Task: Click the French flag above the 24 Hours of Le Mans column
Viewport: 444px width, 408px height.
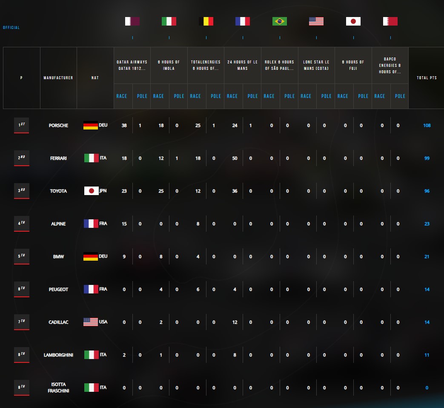Action: pyautogui.click(x=243, y=21)
